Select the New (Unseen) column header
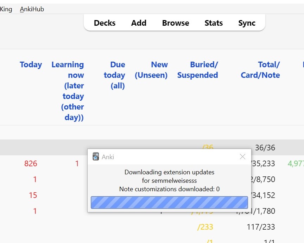Image resolution: width=304 pixels, height=243 pixels. pyautogui.click(x=151, y=70)
